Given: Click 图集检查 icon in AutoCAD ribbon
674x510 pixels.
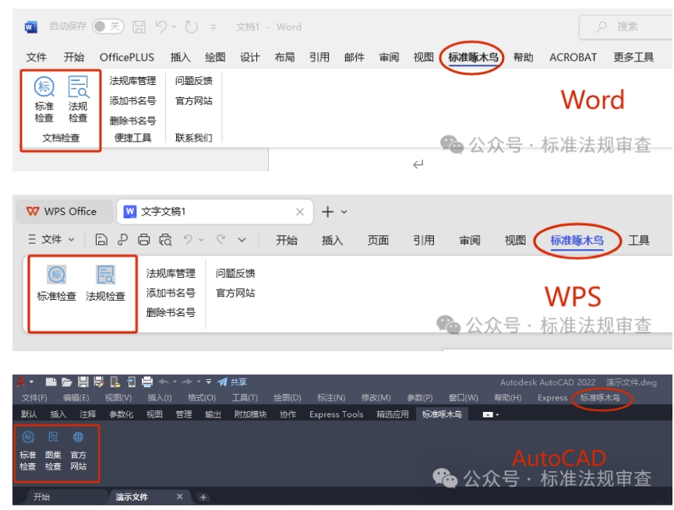Looking at the screenshot, I should 53,438.
